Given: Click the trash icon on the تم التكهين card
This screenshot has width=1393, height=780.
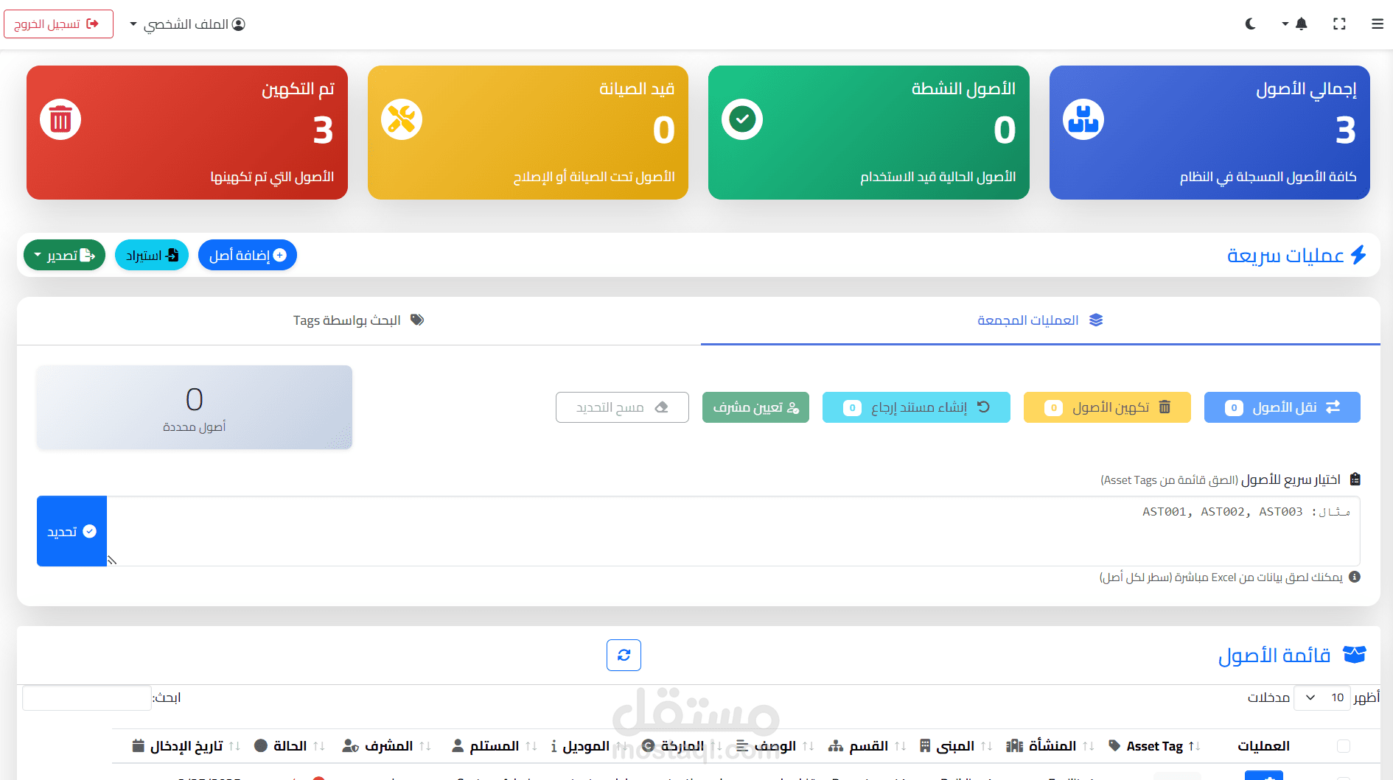Looking at the screenshot, I should 60,119.
